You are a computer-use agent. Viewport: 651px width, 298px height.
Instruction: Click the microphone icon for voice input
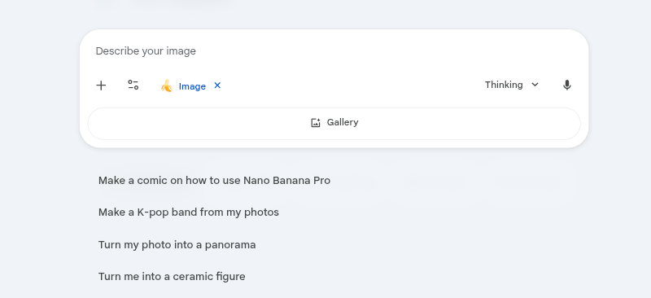566,85
